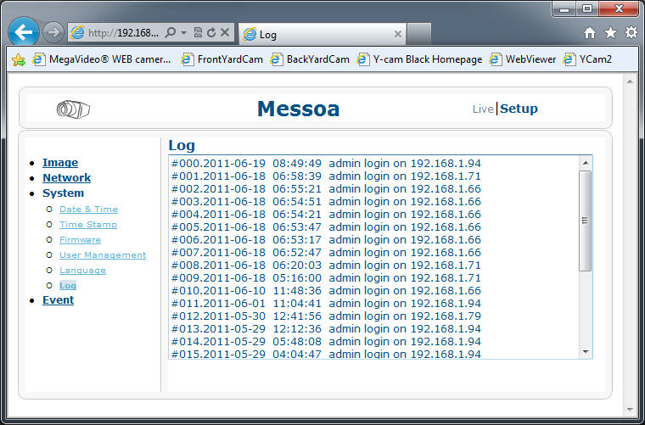Open MegaVideo WEB camera bookmark
The height and width of the screenshot is (425, 645).
[x=102, y=59]
